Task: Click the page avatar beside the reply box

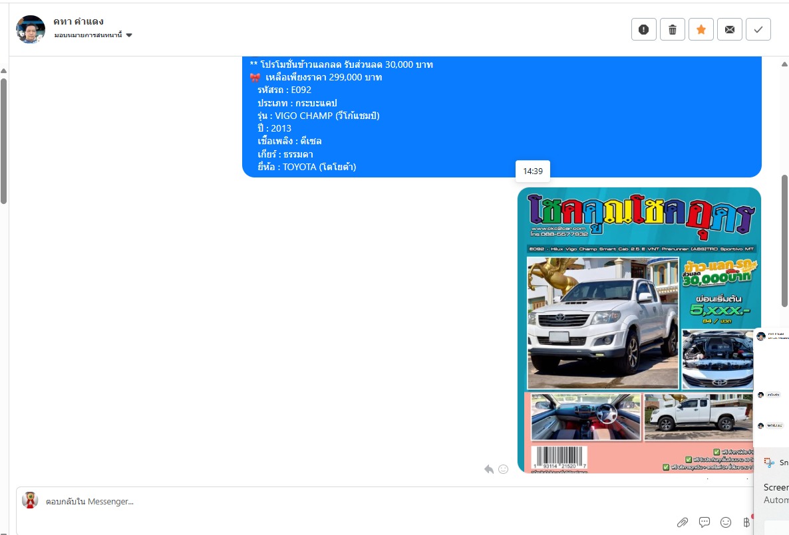Action: click(x=30, y=500)
